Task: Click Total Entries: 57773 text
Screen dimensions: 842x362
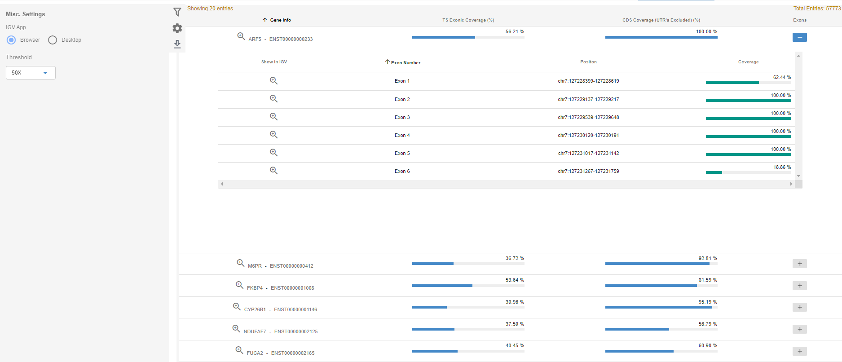Action: (817, 9)
